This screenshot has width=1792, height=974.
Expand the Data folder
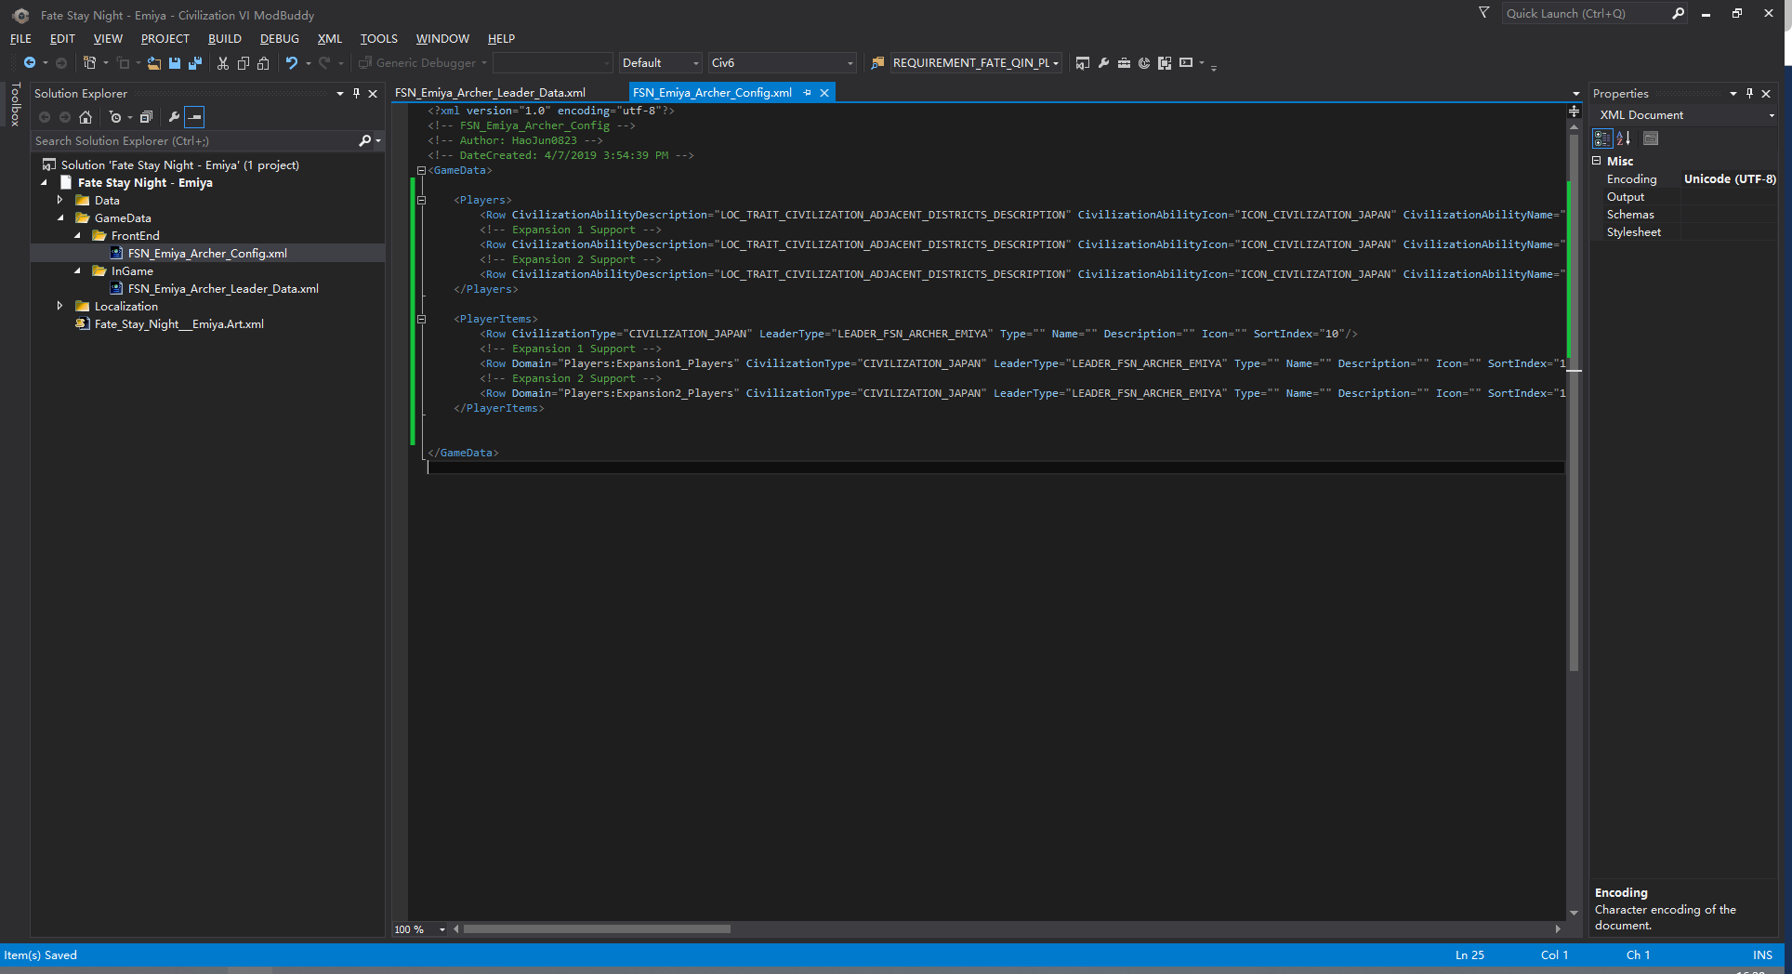[x=60, y=200]
